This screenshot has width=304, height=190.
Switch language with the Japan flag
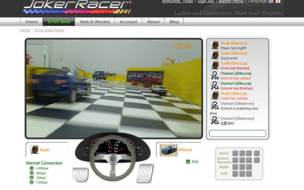278,1
